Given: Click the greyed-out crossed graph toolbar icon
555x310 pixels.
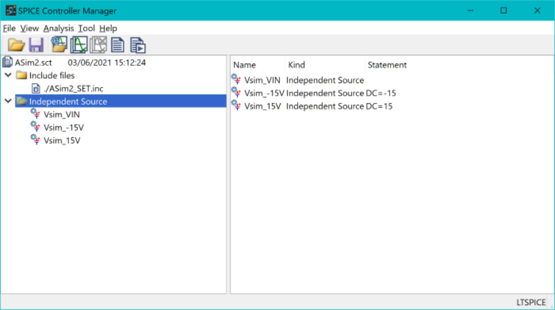Looking at the screenshot, I should [98, 45].
